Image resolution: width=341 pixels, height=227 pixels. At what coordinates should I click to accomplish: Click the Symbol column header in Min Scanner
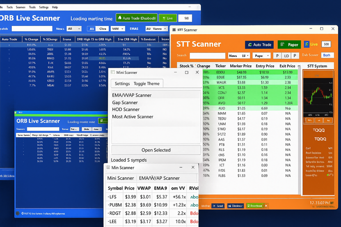(x=115, y=188)
